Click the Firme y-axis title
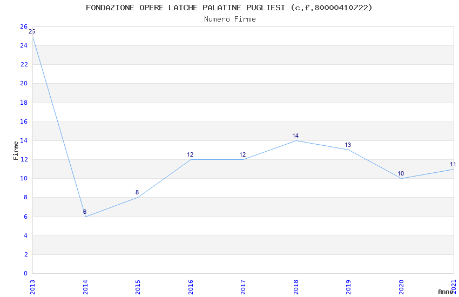The height and width of the screenshot is (297, 459). tap(16, 151)
